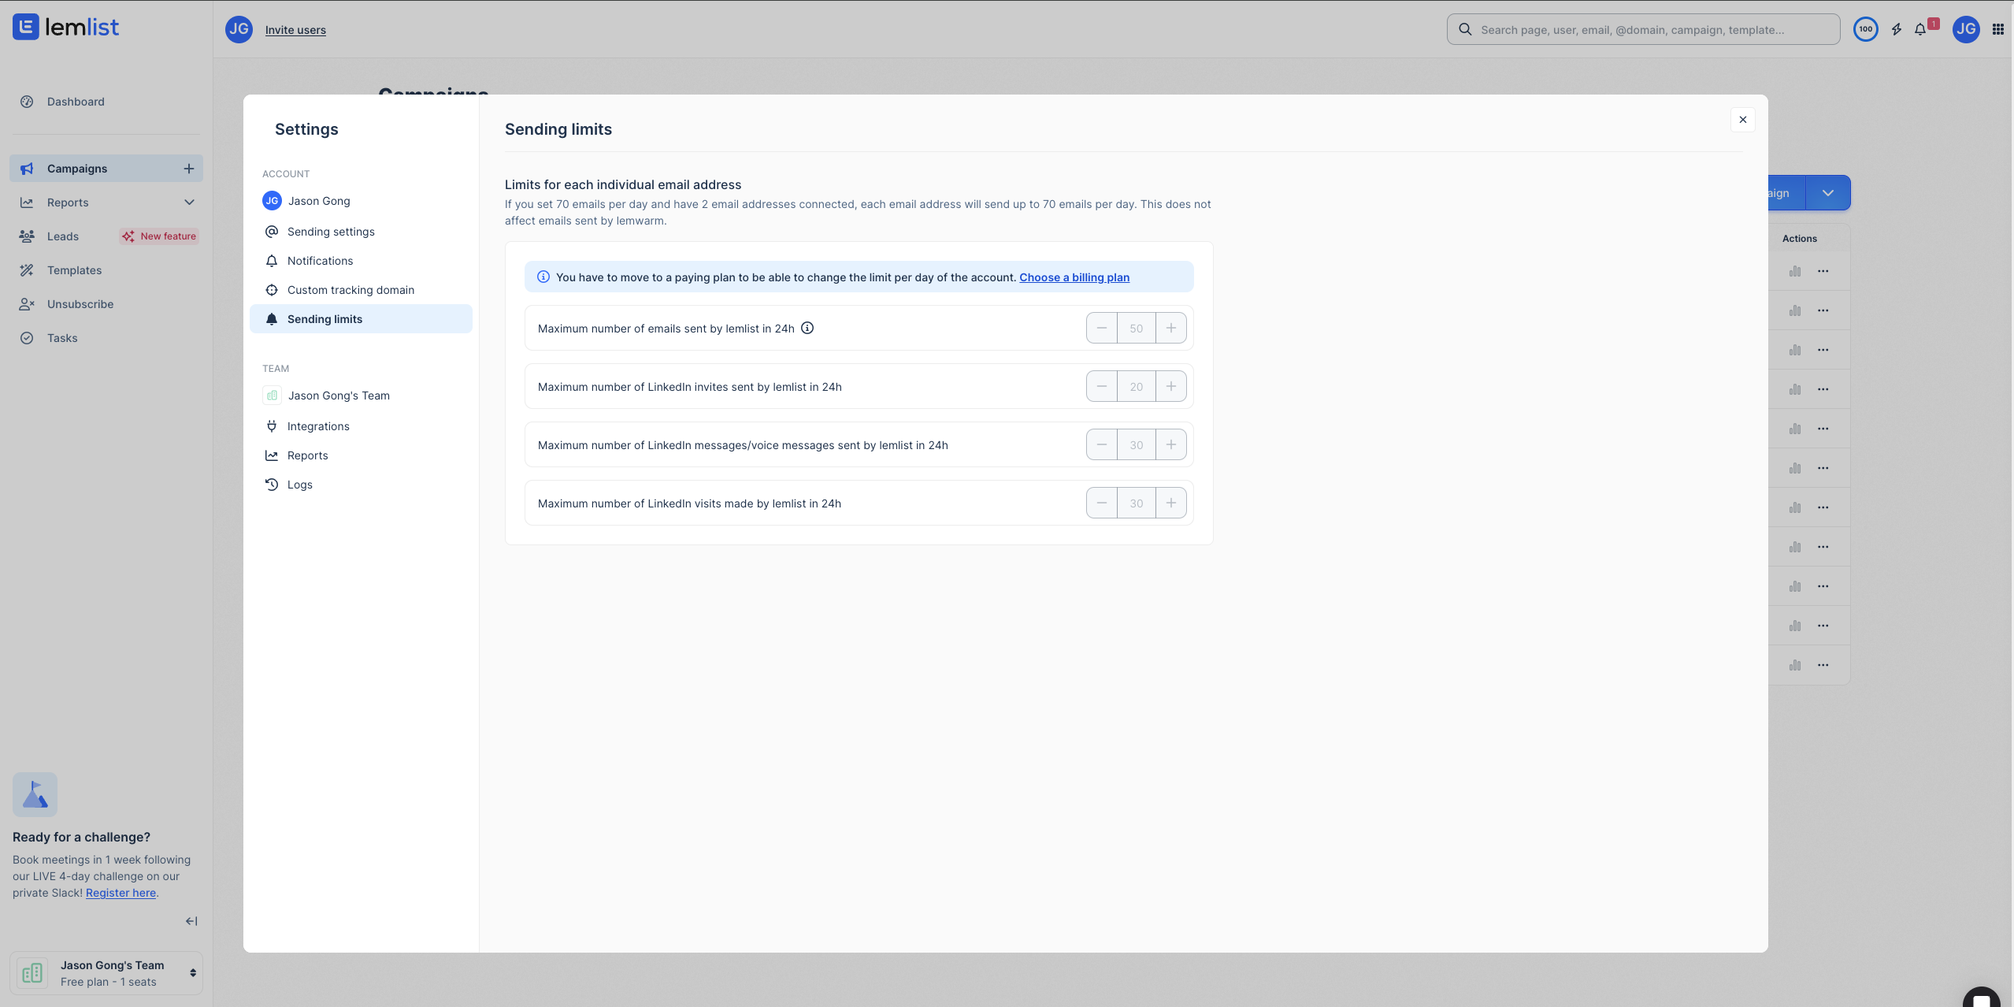Decrease the LinkedIn invites limit
The width and height of the screenshot is (2014, 1007).
1102,386
